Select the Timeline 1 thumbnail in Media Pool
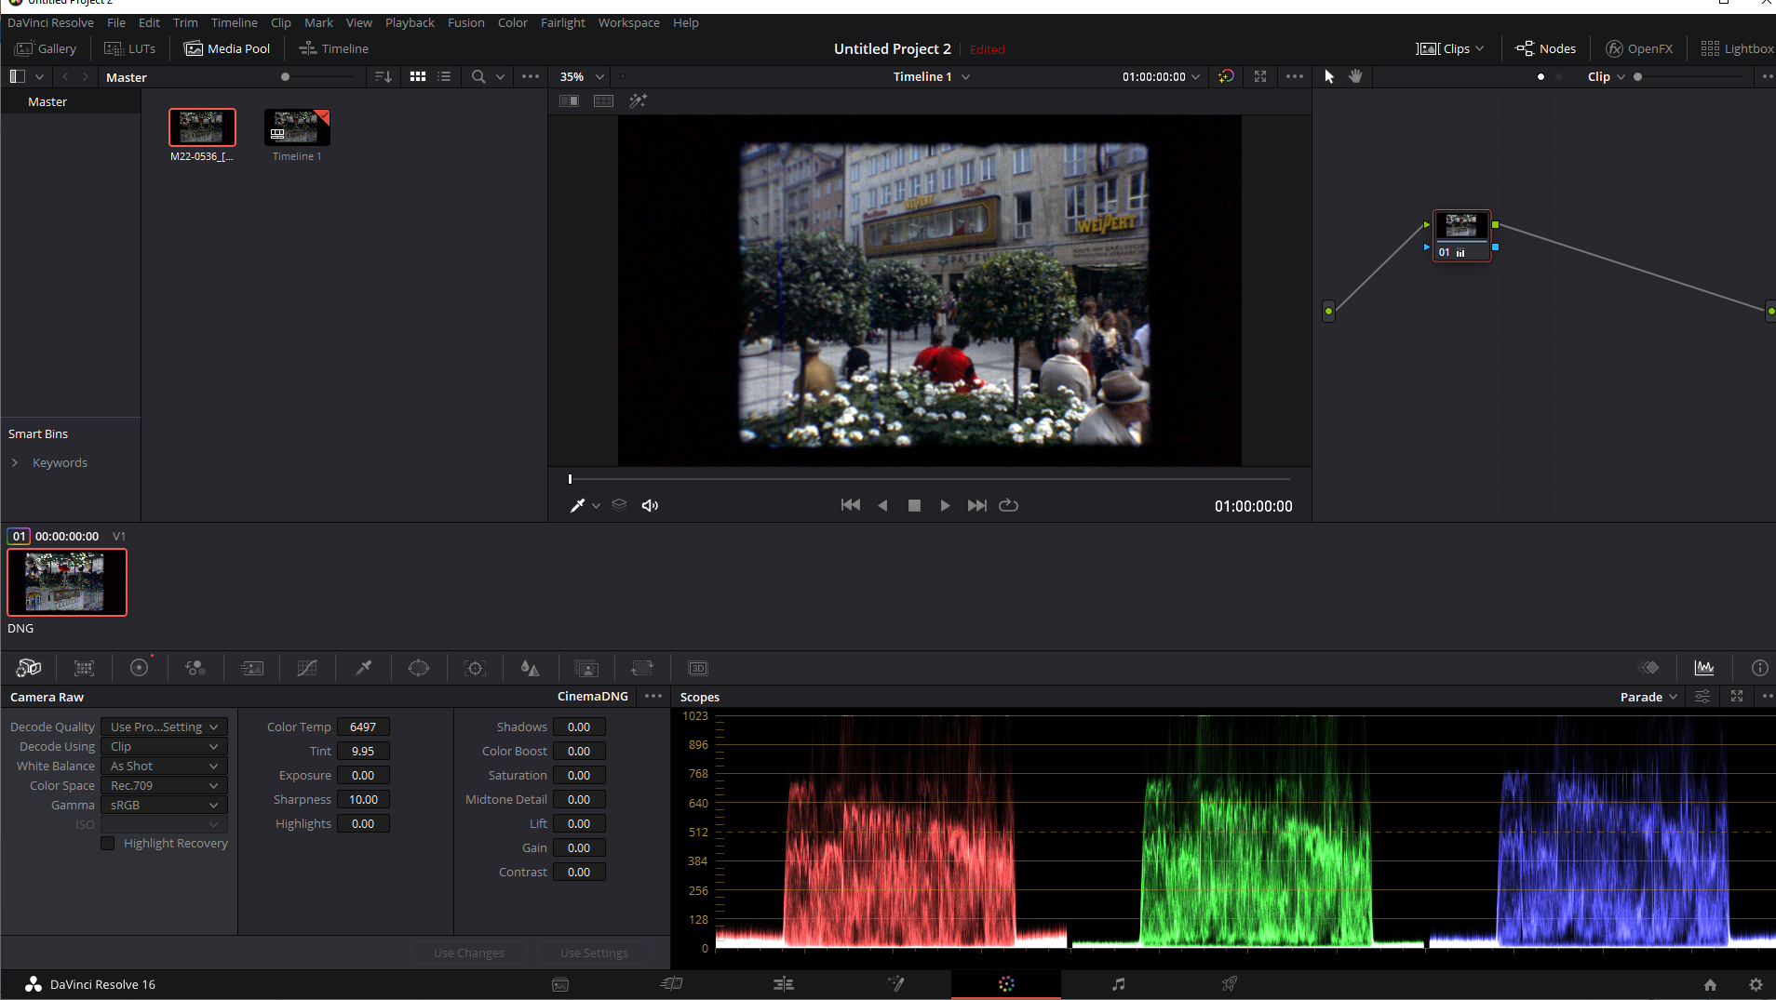This screenshot has height=1000, width=1776. click(x=297, y=127)
